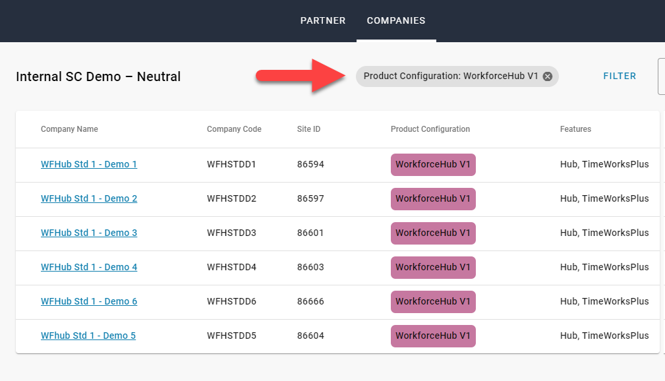Switch to the PARTNER tab
Image resolution: width=665 pixels, height=381 pixels.
coord(323,20)
